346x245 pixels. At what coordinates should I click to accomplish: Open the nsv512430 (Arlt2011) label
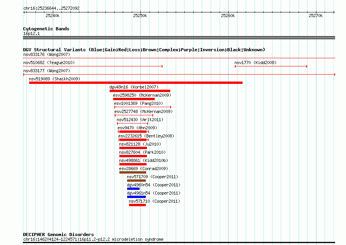click(140, 120)
